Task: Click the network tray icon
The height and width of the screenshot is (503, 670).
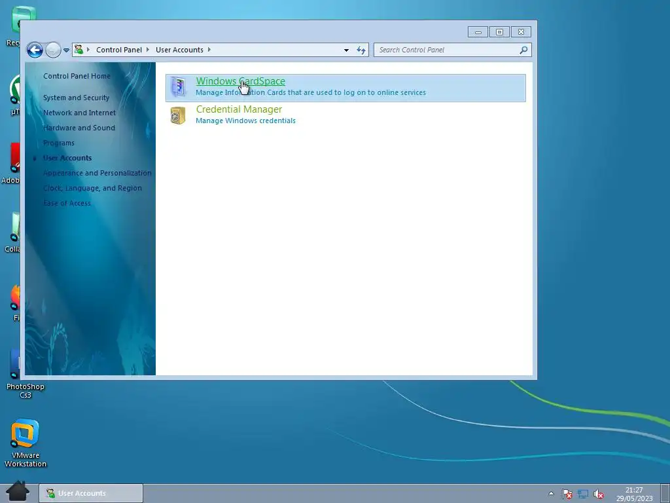Action: tap(583, 494)
